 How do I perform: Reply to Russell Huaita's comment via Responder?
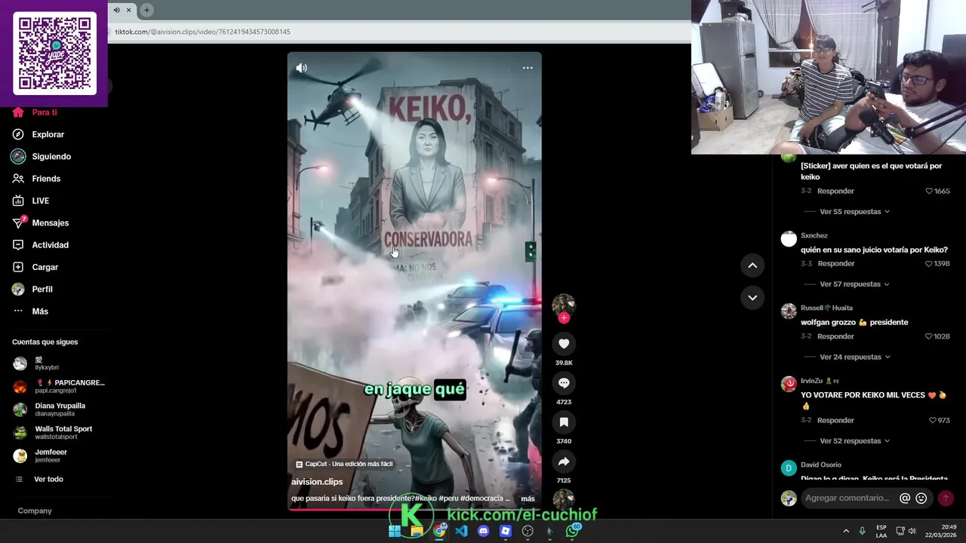tap(836, 336)
